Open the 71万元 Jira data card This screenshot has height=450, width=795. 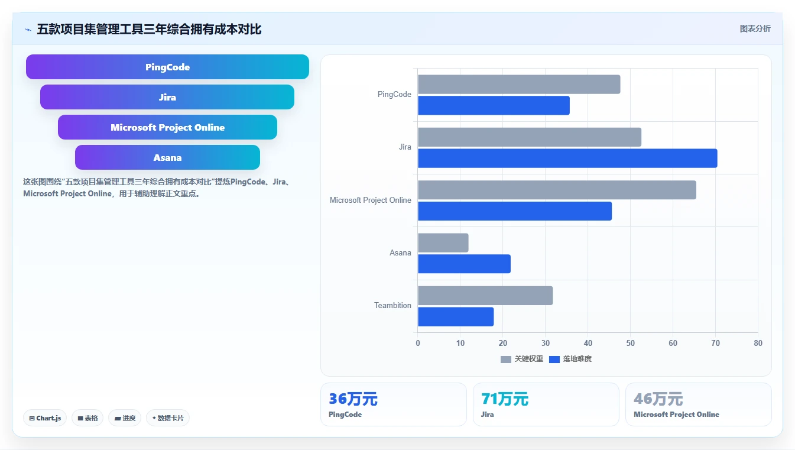(546, 404)
